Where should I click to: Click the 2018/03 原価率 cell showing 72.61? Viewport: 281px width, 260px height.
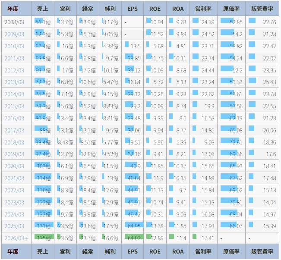pyautogui.click(x=232, y=143)
